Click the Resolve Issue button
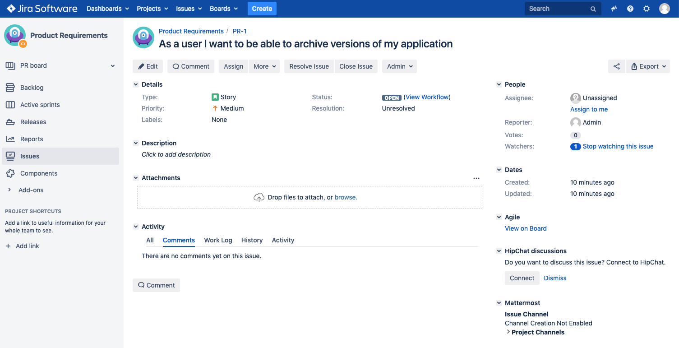The width and height of the screenshot is (679, 348). point(309,66)
